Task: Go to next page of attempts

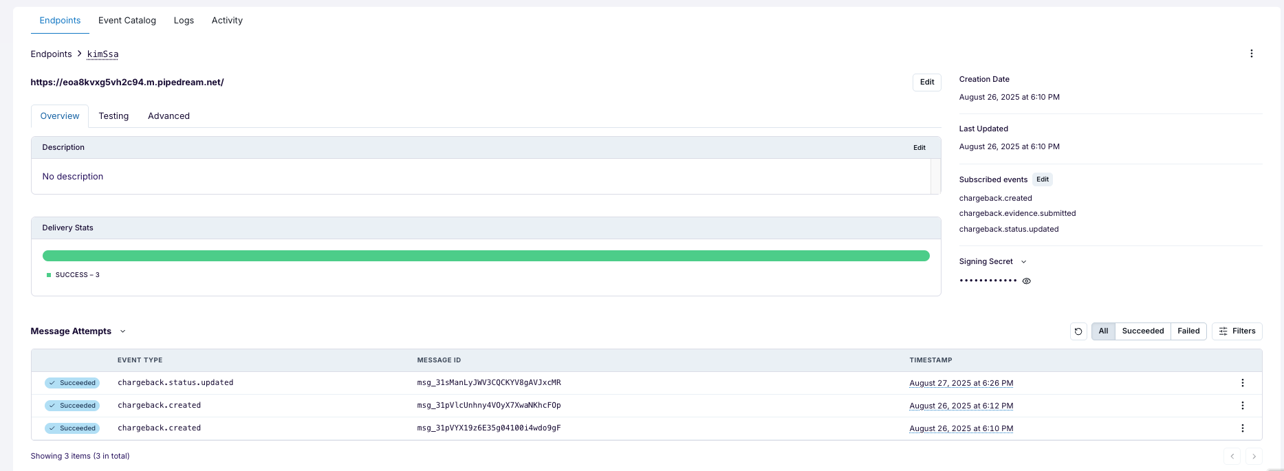Action: click(x=1254, y=456)
